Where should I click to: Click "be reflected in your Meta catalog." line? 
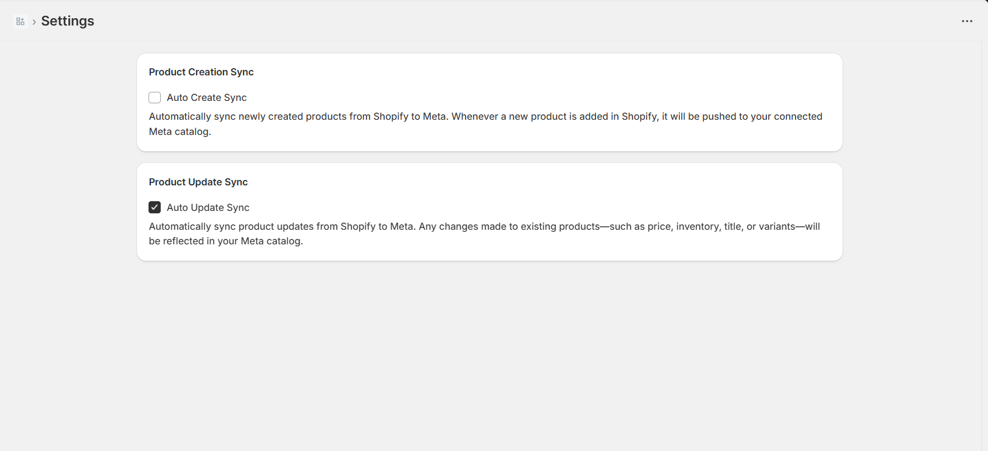point(226,241)
